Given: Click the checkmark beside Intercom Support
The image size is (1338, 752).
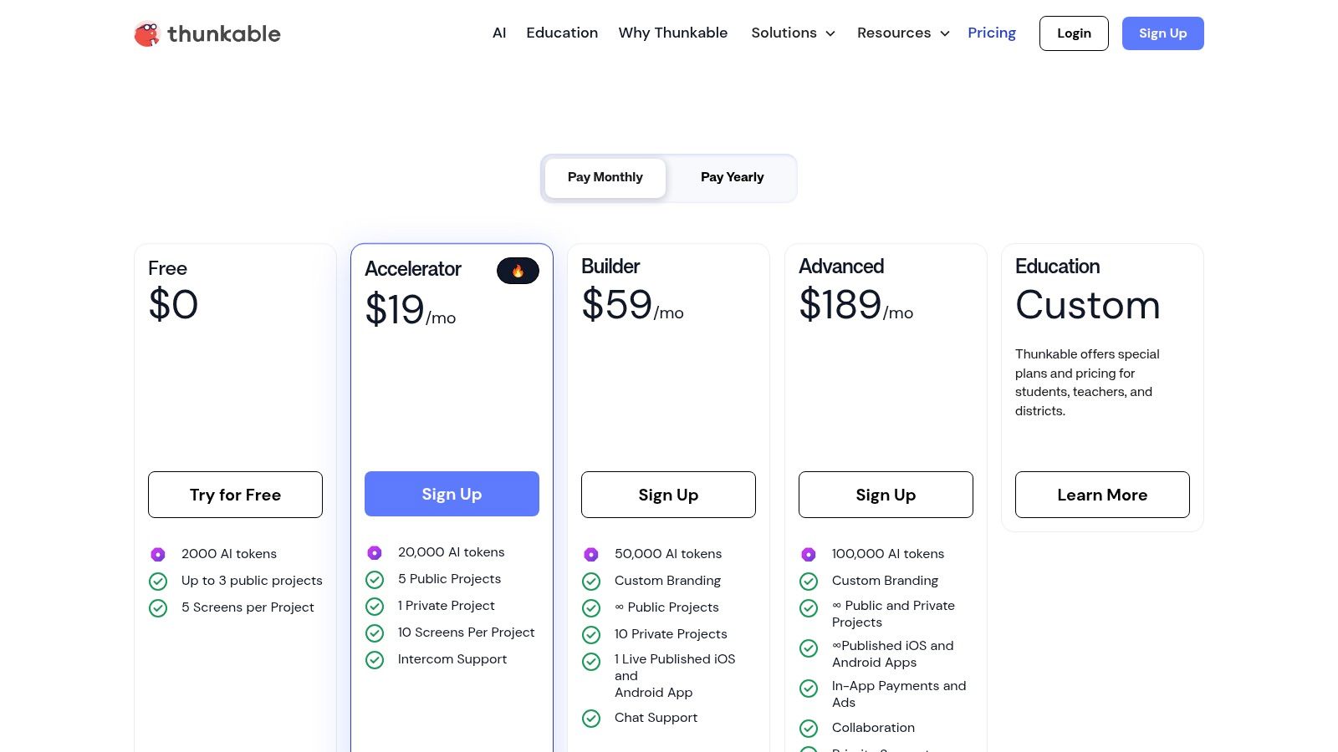Looking at the screenshot, I should [375, 660].
